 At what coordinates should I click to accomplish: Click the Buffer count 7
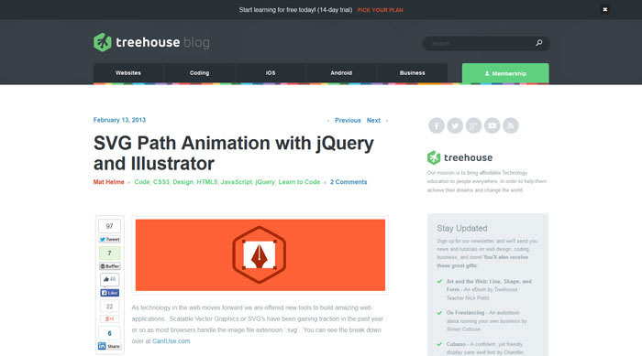(x=109, y=253)
